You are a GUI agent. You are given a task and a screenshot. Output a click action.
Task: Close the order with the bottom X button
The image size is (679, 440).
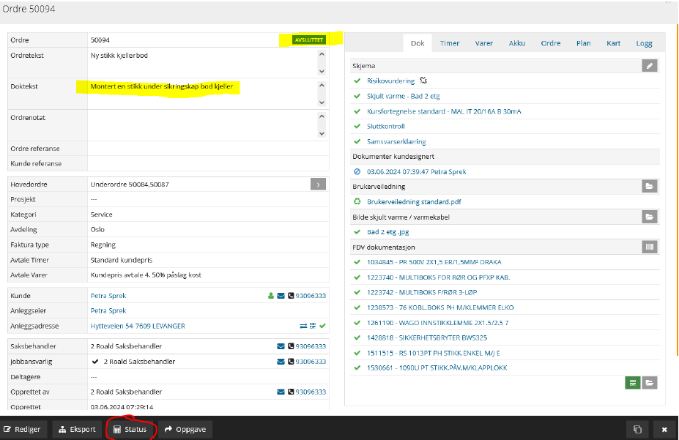(x=664, y=429)
